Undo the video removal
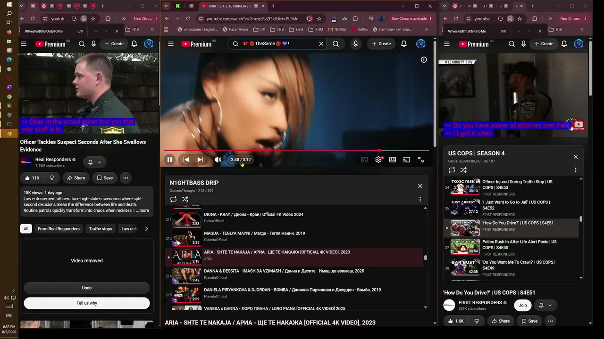 coord(87,288)
